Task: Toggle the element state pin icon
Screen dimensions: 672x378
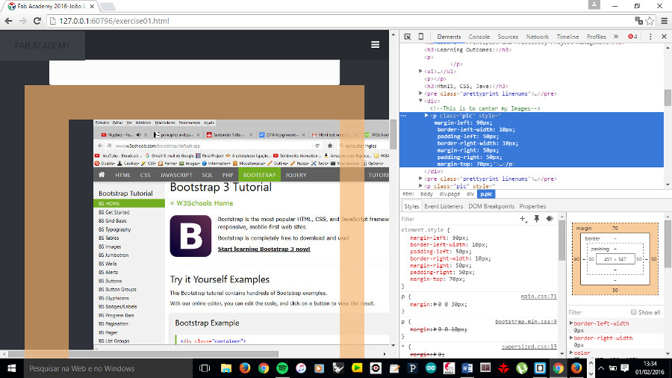Action: 536,219
